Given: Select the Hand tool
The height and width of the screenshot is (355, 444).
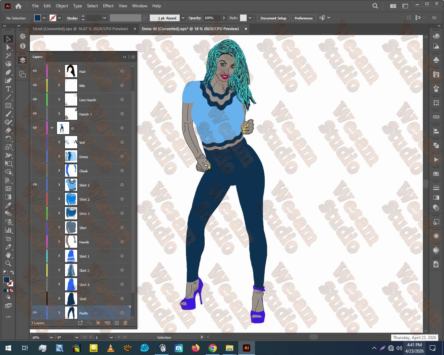Looking at the screenshot, I should point(8,255).
